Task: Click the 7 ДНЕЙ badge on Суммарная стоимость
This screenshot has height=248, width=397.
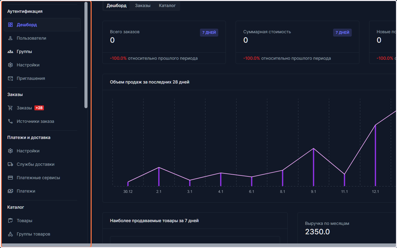Action: 342,32
